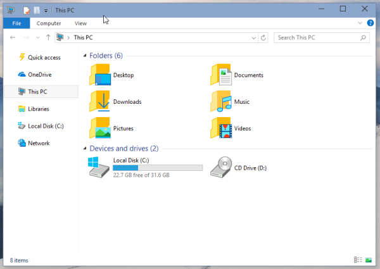Screen dimensions: 380x269
Task: Select Local Disk (C:) in navigation pane
Action: click(41, 126)
